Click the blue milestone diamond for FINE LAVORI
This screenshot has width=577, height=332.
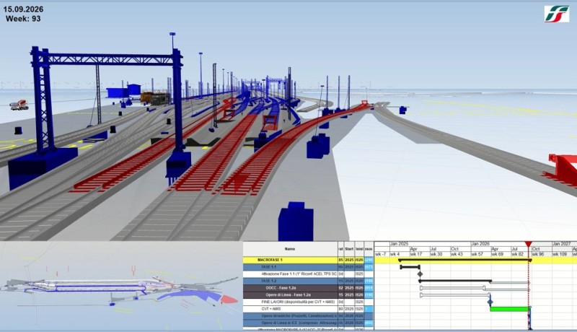pos(490,301)
